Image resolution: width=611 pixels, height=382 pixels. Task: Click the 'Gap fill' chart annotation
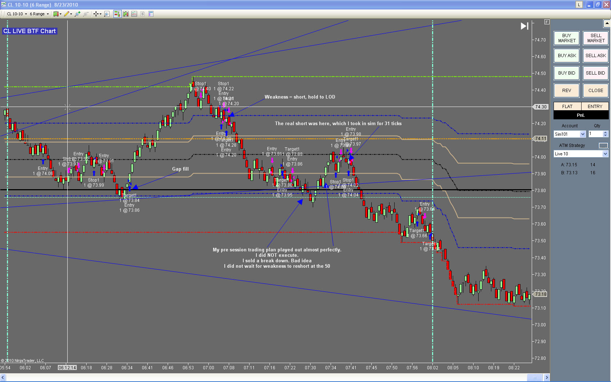[180, 169]
